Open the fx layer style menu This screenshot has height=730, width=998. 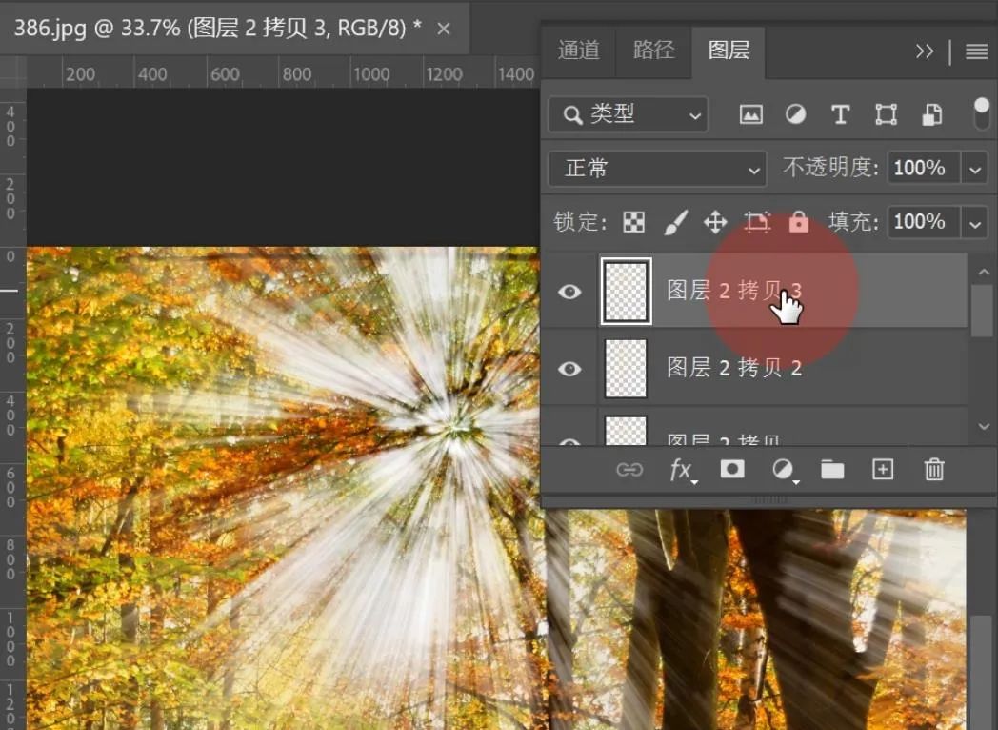click(x=683, y=471)
